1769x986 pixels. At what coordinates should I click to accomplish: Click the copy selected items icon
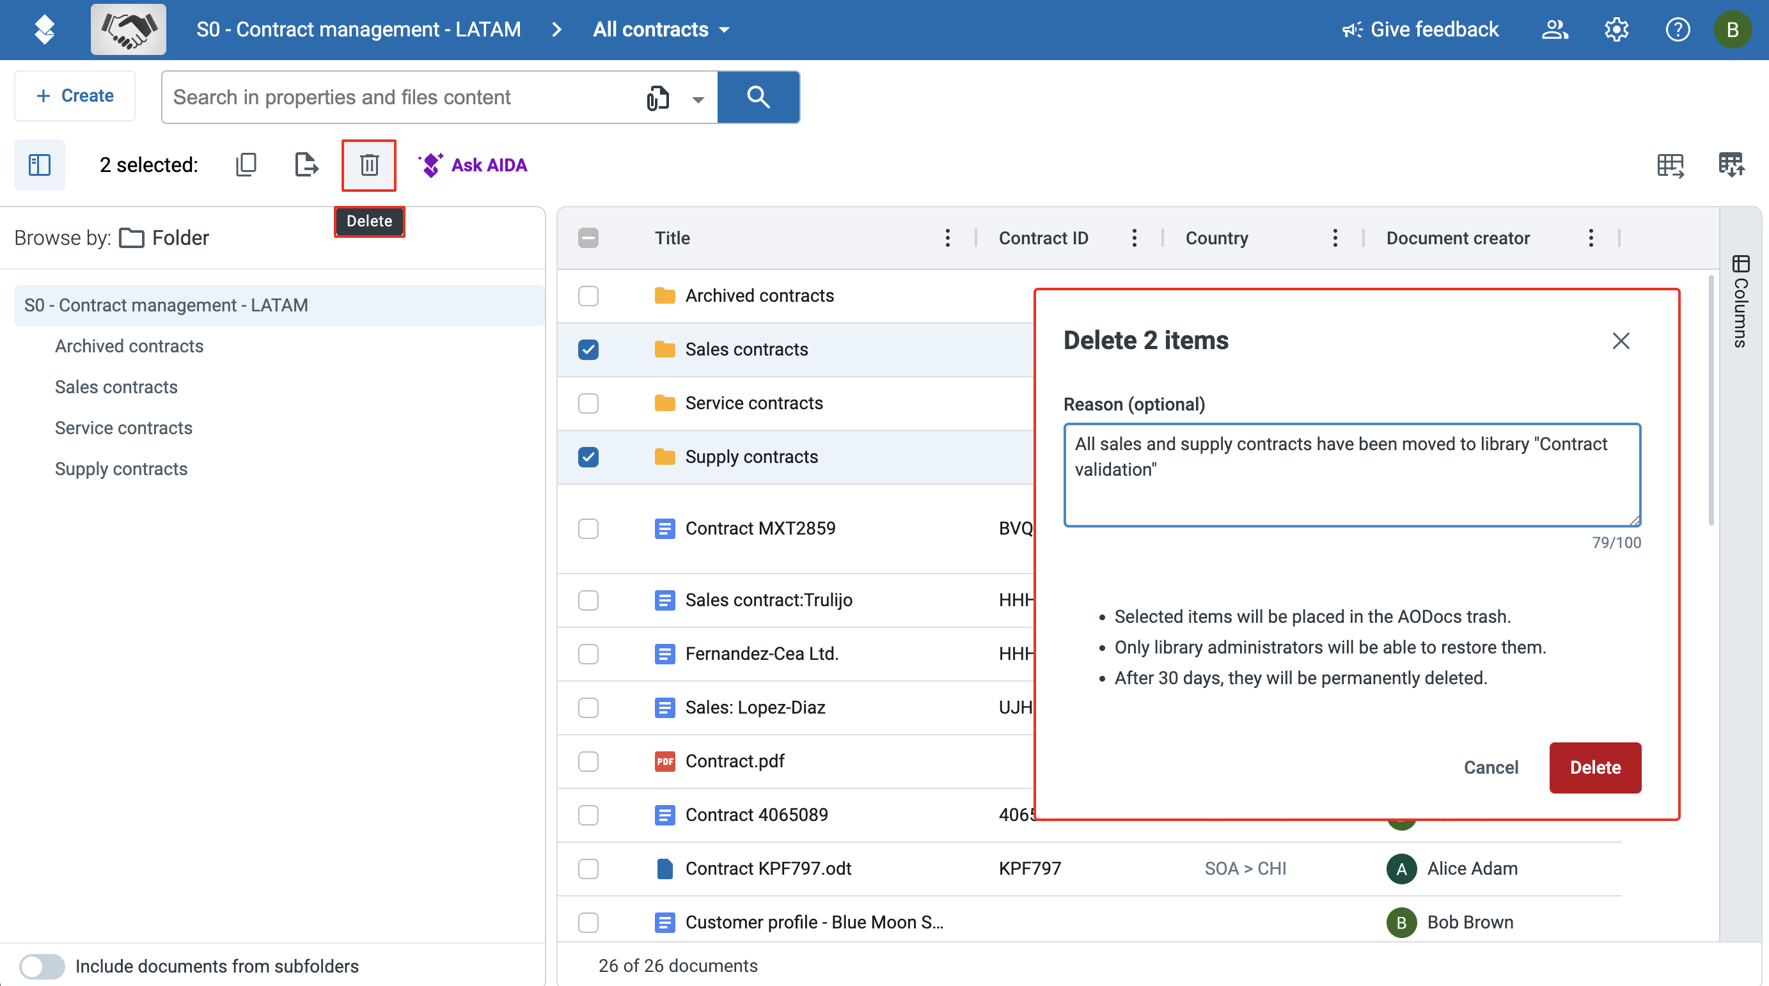pos(246,165)
